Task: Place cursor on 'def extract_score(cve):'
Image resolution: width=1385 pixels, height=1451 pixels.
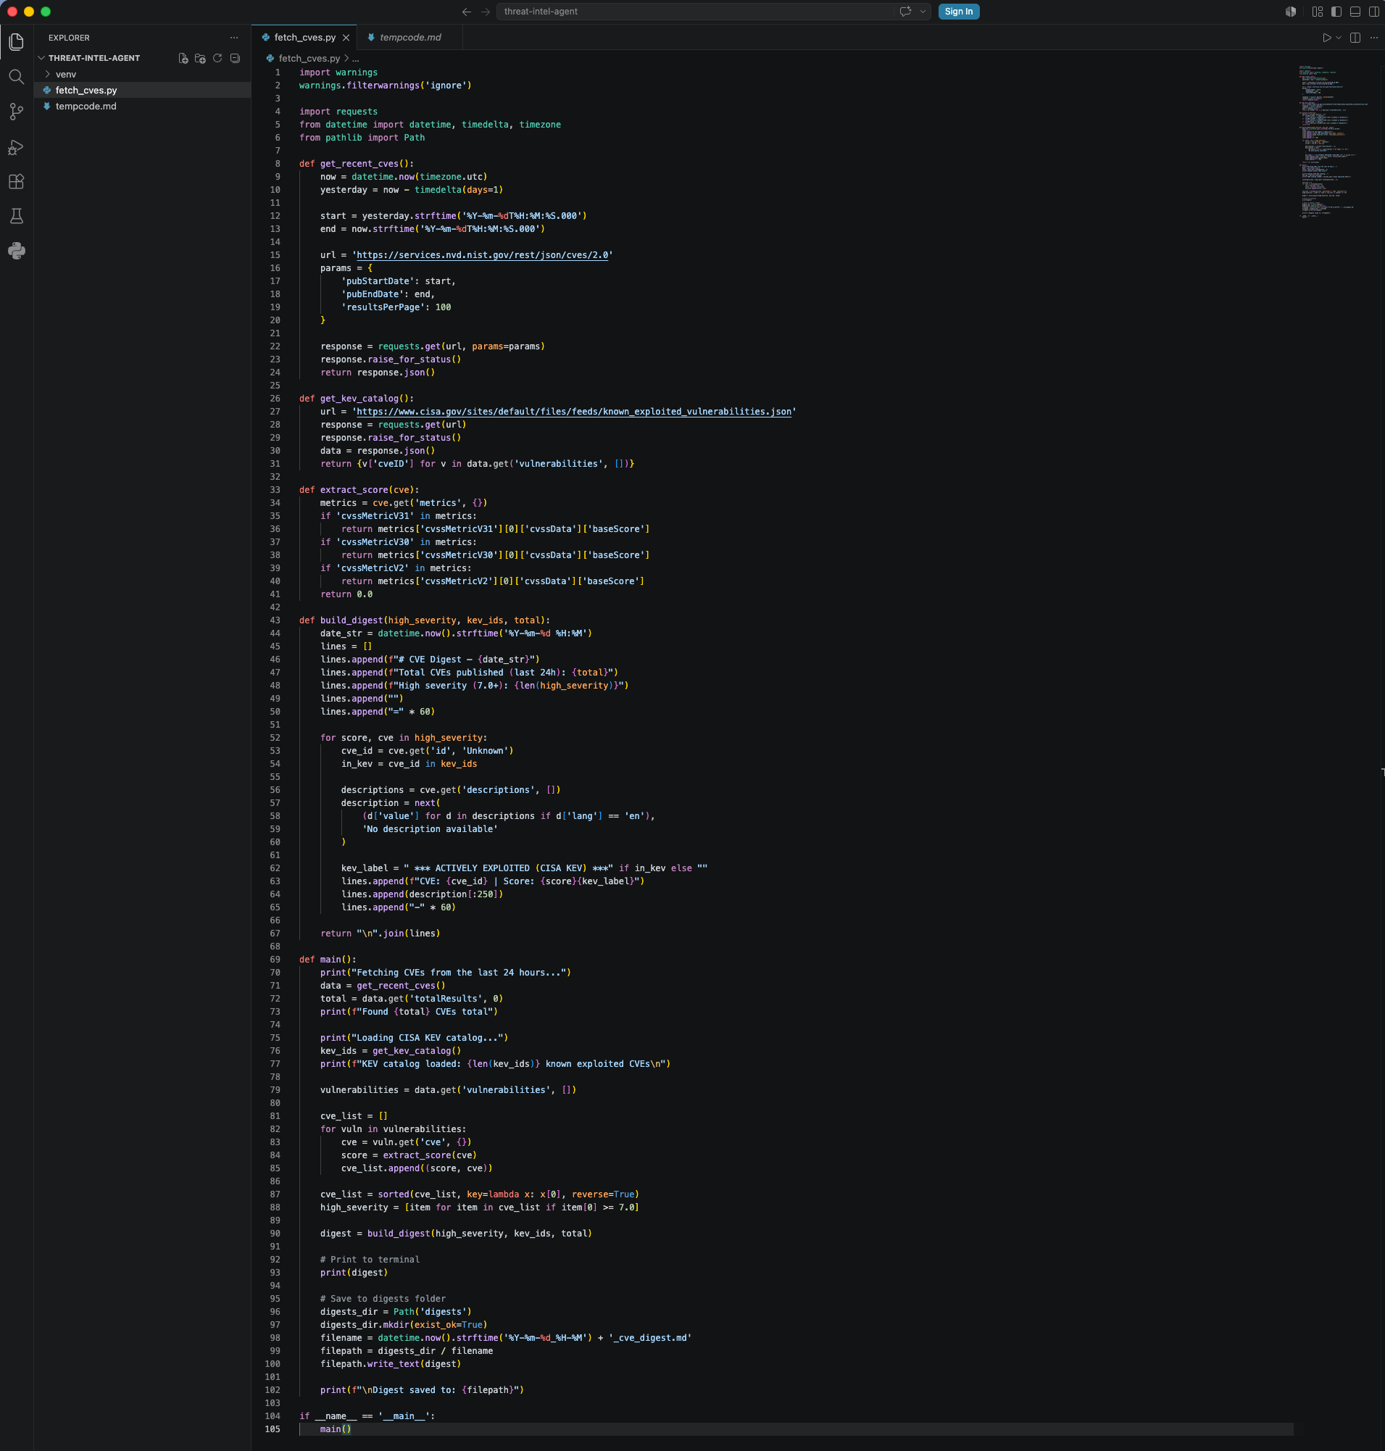Action: 359,489
